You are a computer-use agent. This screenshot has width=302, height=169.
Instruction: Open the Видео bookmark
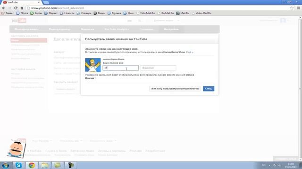pos(100,13)
